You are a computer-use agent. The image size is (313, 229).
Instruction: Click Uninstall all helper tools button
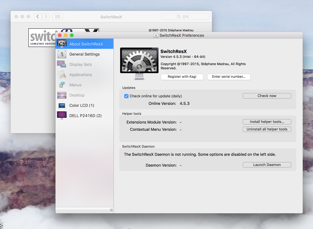267,129
